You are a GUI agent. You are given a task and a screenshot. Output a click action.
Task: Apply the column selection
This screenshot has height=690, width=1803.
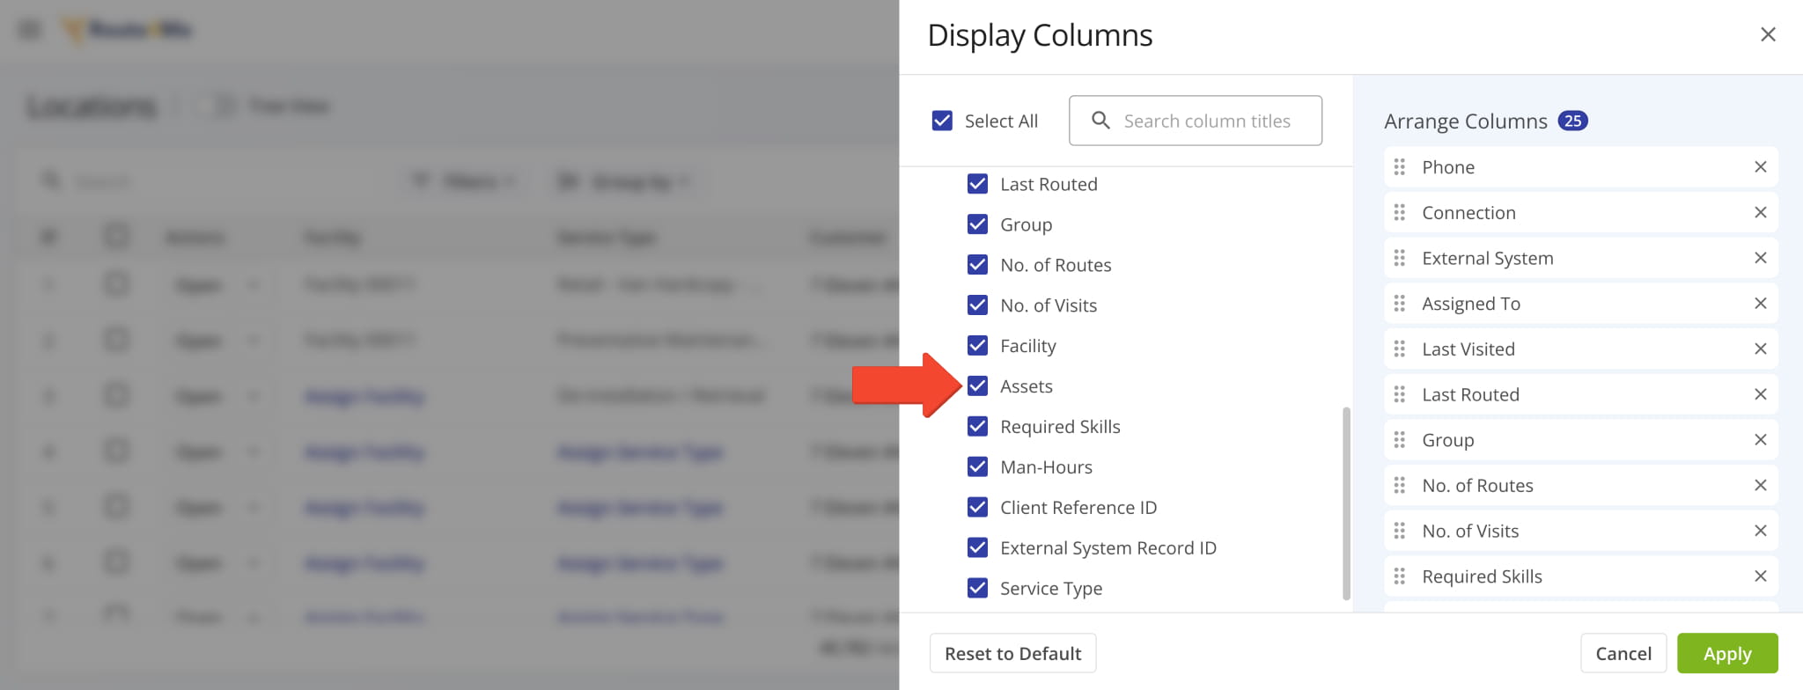1727,653
